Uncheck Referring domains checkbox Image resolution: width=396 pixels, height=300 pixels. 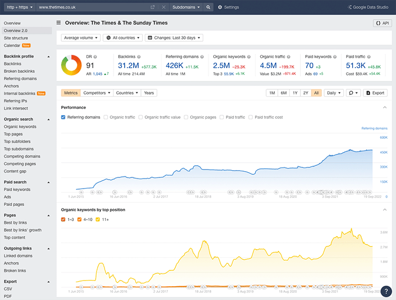click(63, 117)
